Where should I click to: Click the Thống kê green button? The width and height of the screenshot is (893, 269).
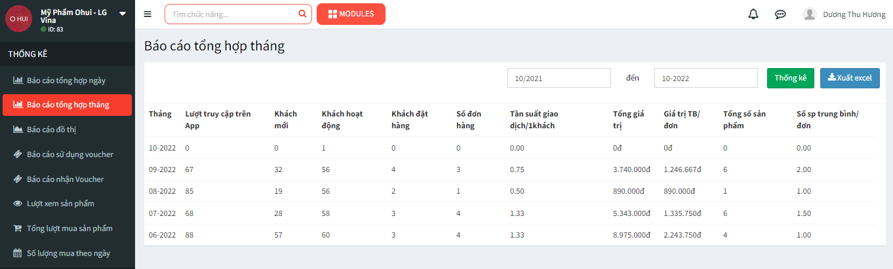[x=790, y=78]
